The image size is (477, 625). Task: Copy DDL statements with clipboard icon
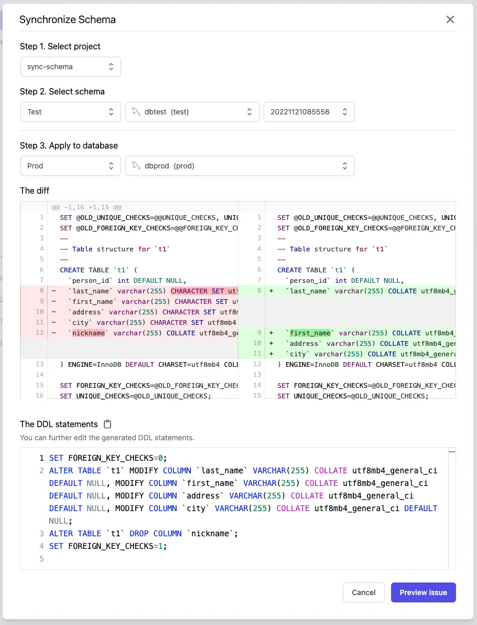click(107, 424)
